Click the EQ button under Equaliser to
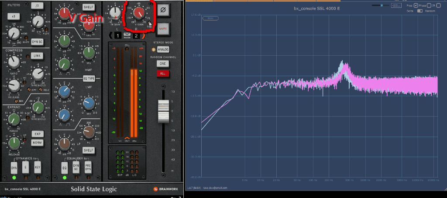Screen dimensions: 447x198 tap(65, 168)
